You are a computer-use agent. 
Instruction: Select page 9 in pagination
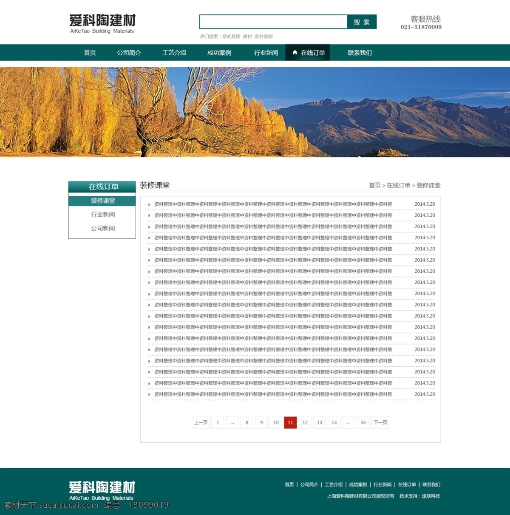click(x=261, y=422)
